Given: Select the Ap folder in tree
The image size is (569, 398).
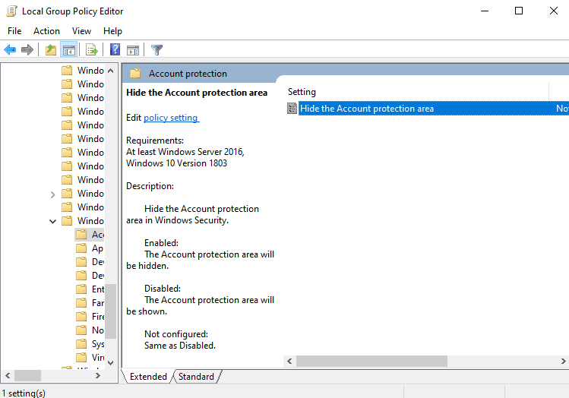Looking at the screenshot, I should pyautogui.click(x=90, y=248).
